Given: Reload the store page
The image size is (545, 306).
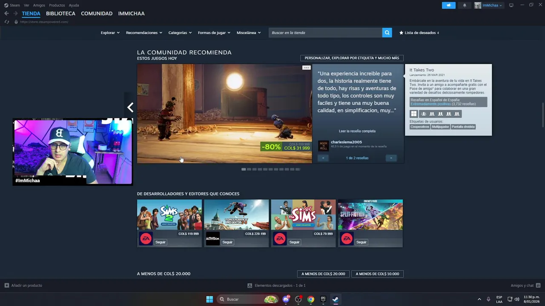Looking at the screenshot, I should pos(6,22).
